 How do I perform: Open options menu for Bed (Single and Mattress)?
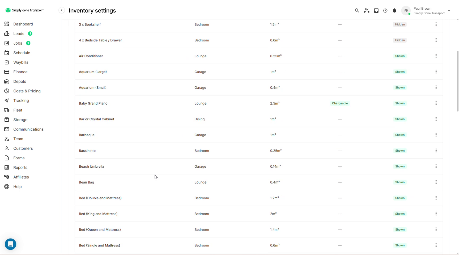pyautogui.click(x=436, y=245)
